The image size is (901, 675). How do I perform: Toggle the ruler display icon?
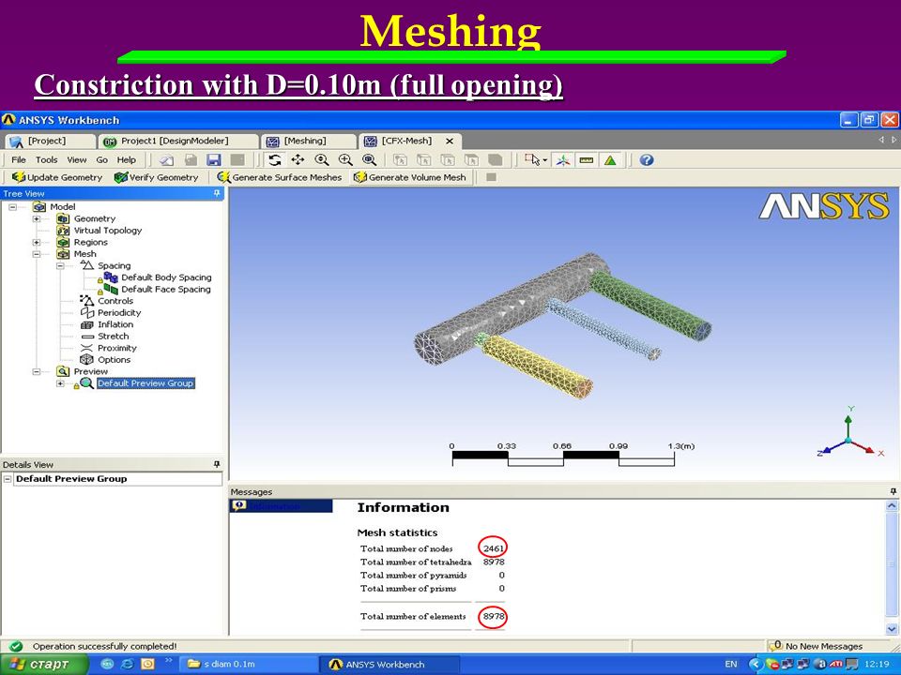586,160
